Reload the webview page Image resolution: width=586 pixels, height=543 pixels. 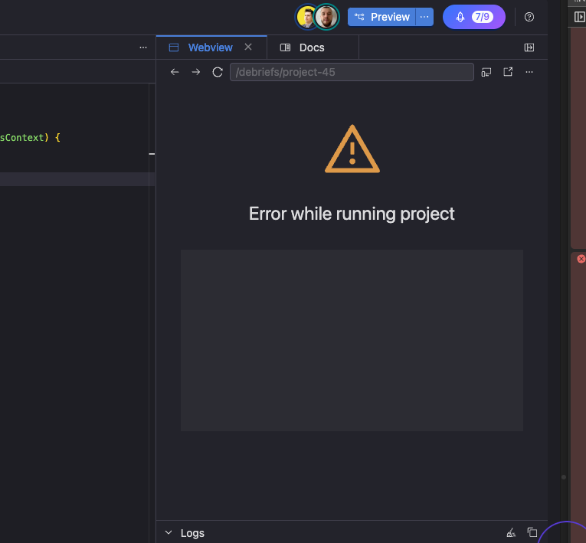218,72
